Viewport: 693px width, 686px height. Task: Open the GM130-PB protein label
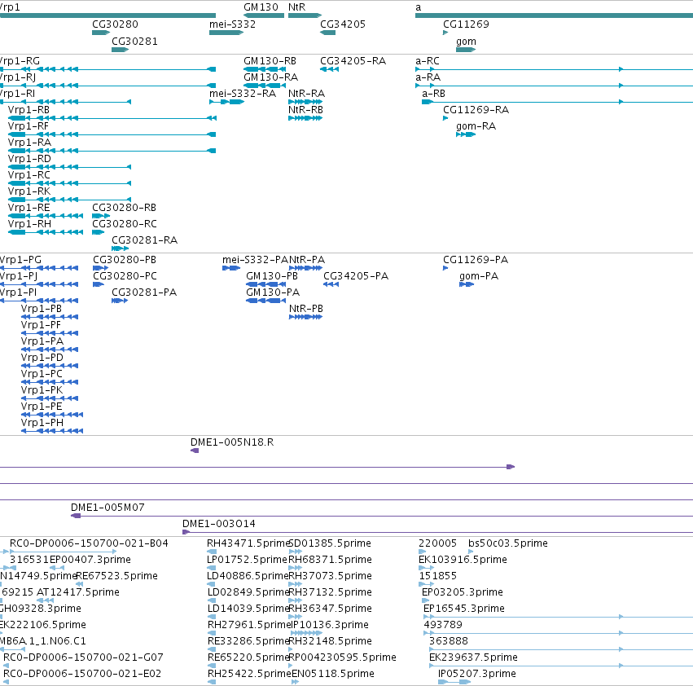pyautogui.click(x=272, y=276)
